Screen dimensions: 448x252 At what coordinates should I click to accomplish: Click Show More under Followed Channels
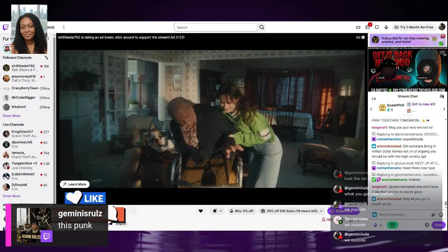click(x=12, y=116)
